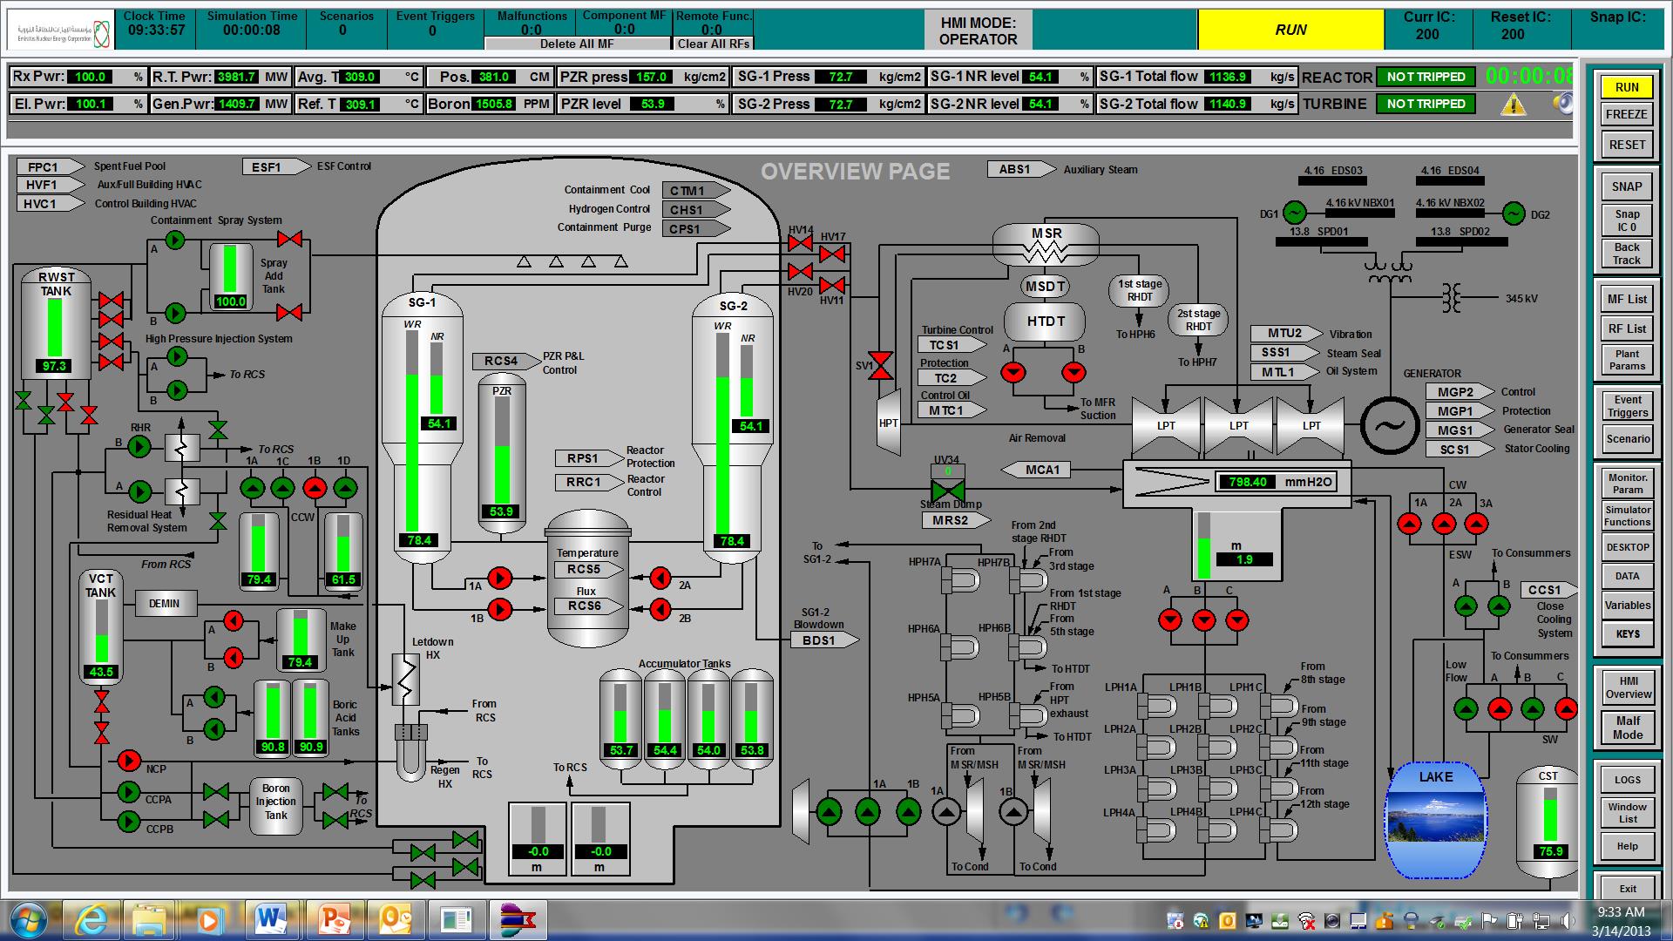Click the Containment Spray pump B icon

click(175, 313)
